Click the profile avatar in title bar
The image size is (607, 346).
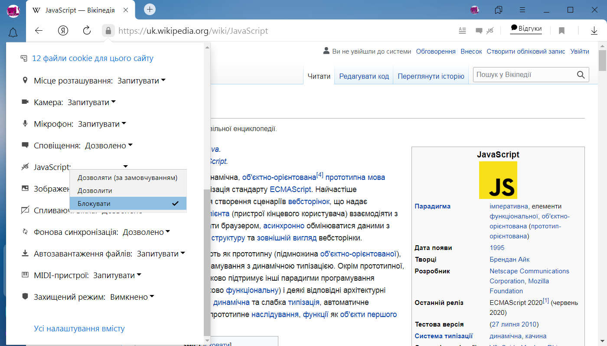pyautogui.click(x=475, y=10)
